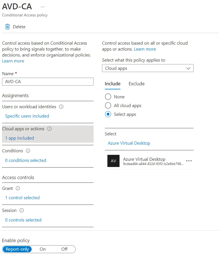Image resolution: width=219 pixels, height=254 pixels.
Task: Click the info icon next to Session
Action: (x=22, y=210)
